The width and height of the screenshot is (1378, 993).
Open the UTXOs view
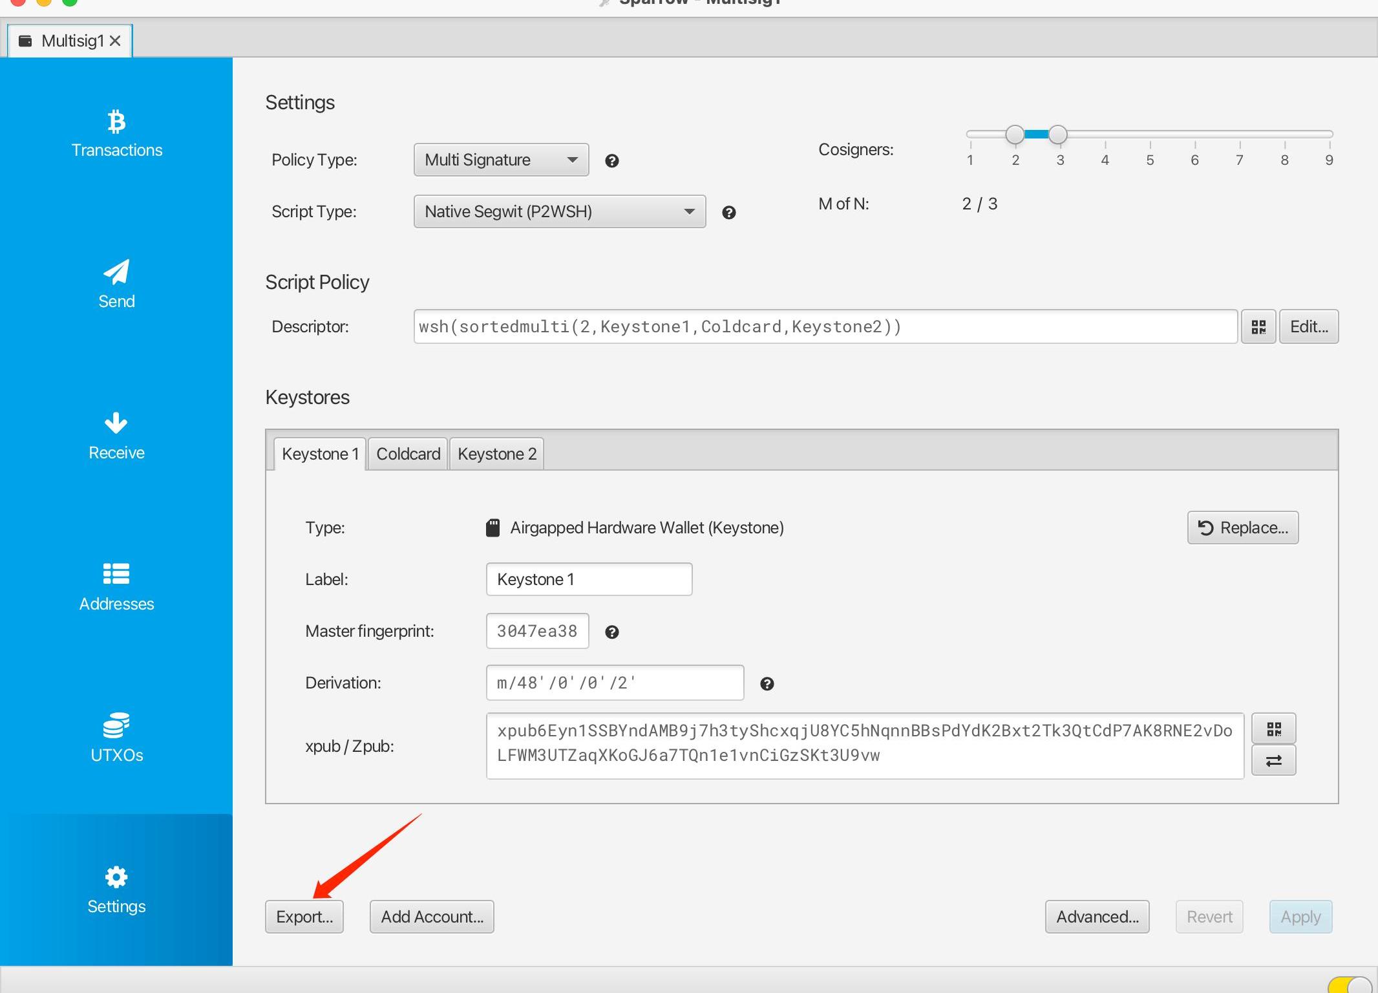point(116,739)
